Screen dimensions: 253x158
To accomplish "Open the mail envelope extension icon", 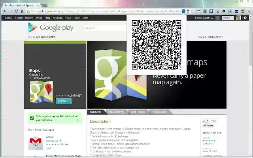I will (236, 11).
